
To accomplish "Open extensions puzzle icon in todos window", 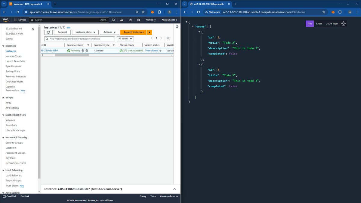I will coord(340,12).
